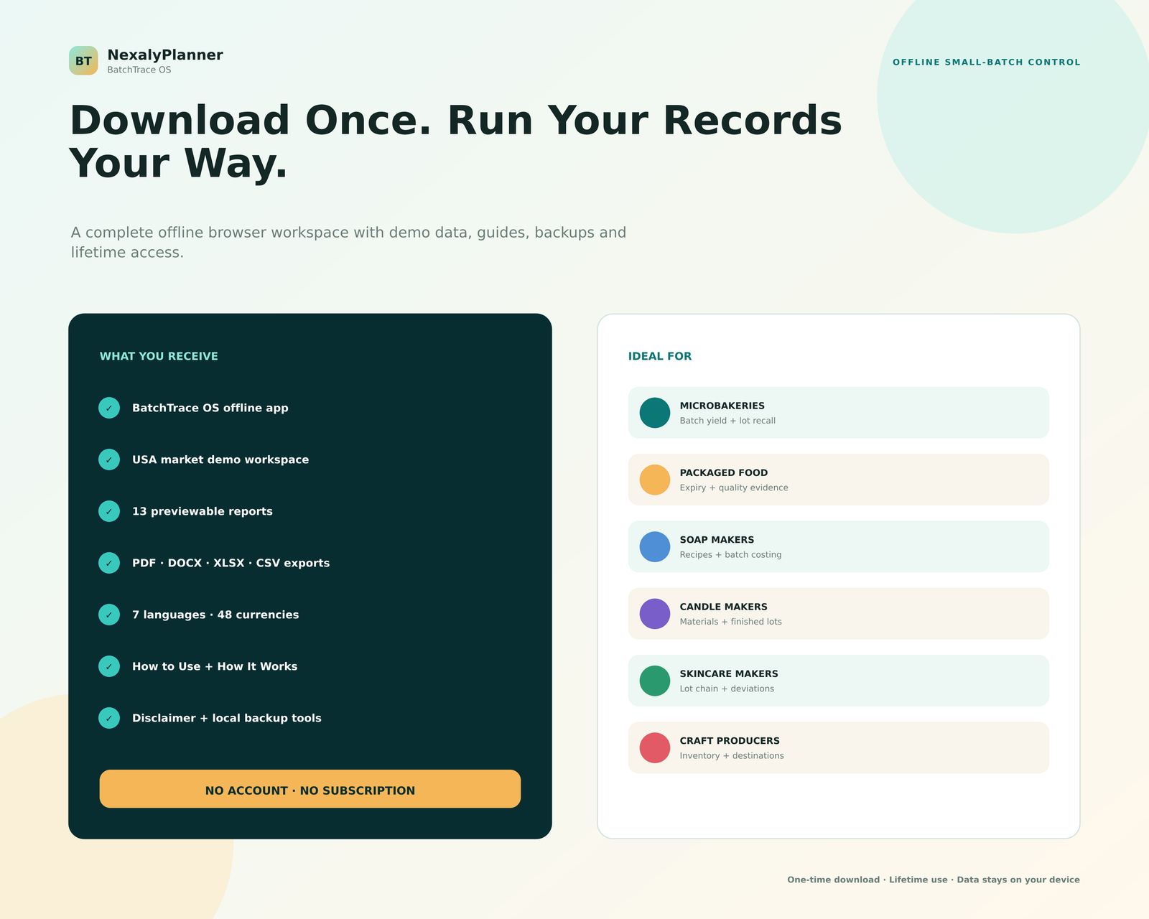Viewport: 1149px width, 919px height.
Task: Click the checkmark beside 13 previewable reports
Action: (109, 511)
